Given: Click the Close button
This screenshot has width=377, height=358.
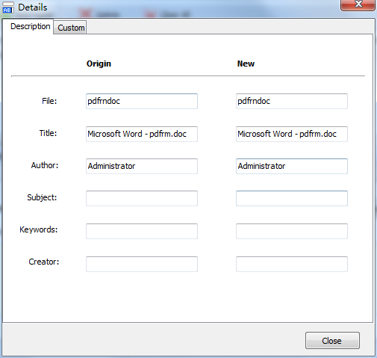Looking at the screenshot, I should point(332,340).
